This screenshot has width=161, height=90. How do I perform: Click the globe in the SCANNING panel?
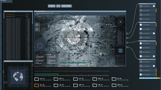[18, 76]
